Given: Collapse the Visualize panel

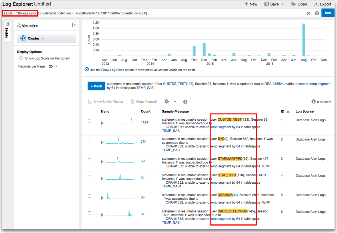Looking at the screenshot, I should [x=74, y=25].
